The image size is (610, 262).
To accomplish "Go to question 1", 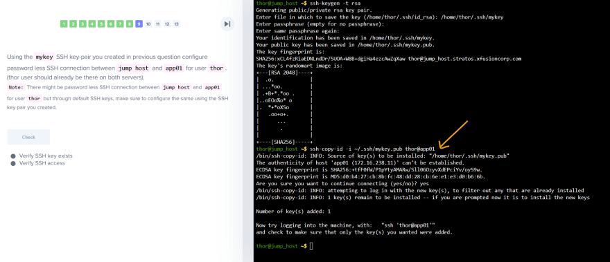I will coord(64,24).
